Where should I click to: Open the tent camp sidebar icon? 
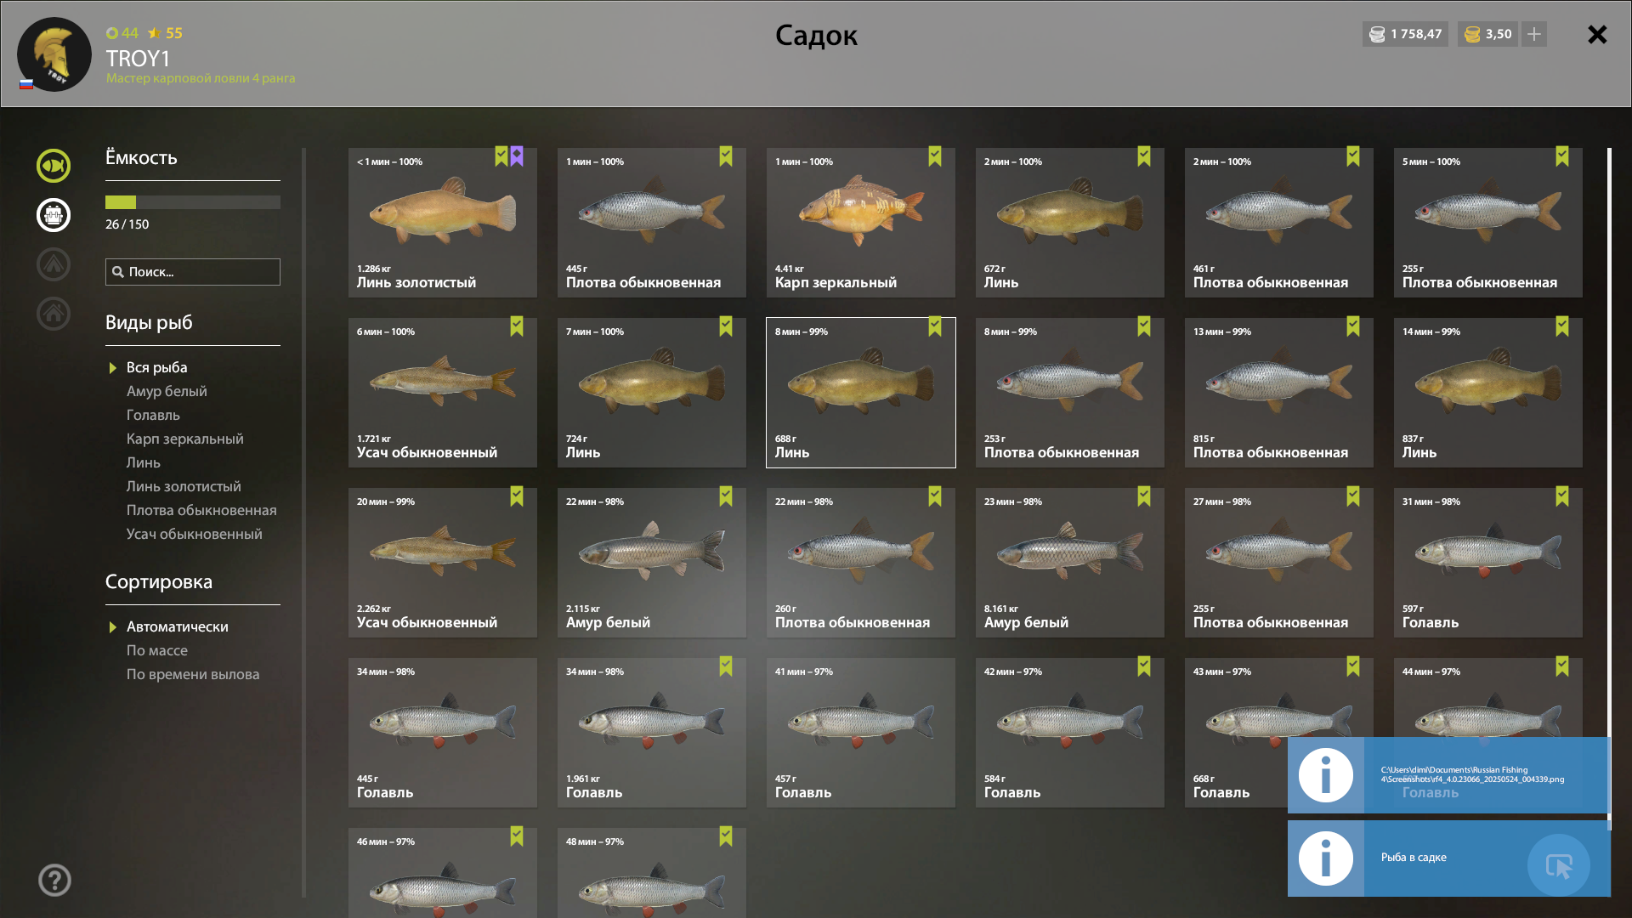pos(54,264)
